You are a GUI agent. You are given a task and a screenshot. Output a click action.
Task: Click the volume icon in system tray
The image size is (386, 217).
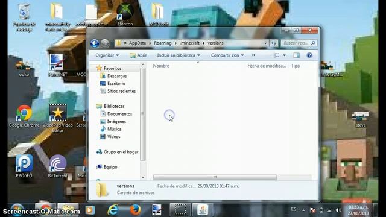point(338,210)
